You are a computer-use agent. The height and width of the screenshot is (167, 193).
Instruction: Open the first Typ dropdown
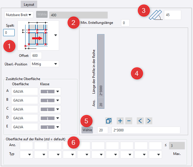(x=26, y=154)
